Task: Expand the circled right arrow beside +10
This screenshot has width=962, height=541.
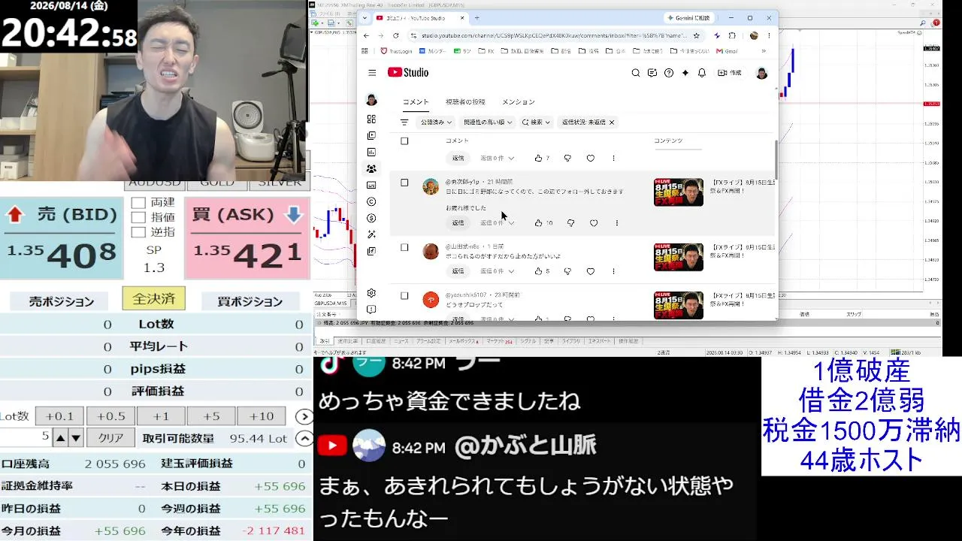Action: pyautogui.click(x=304, y=416)
